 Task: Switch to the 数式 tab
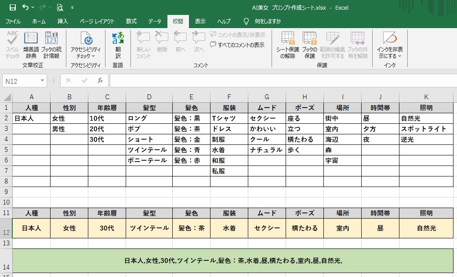131,21
